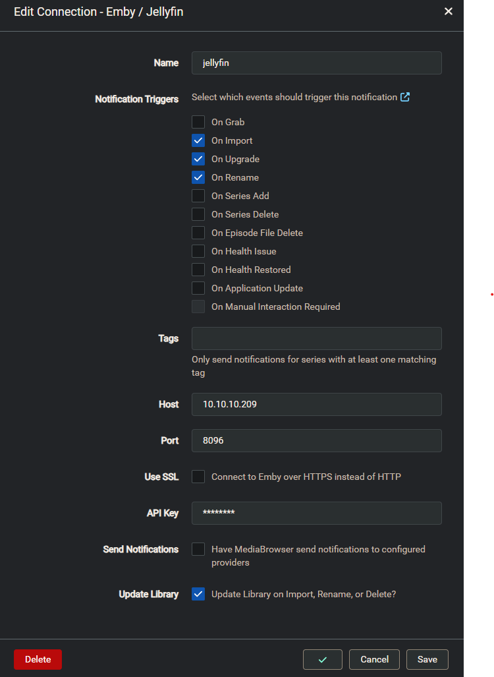Click the Tags input field
The height and width of the screenshot is (677, 494).
pos(316,338)
